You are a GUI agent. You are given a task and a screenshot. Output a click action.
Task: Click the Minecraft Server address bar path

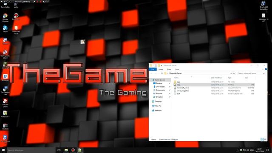click(176, 74)
